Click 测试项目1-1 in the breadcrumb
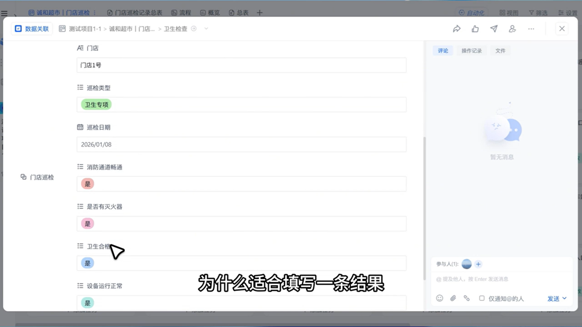This screenshot has width=582, height=327. pos(85,29)
